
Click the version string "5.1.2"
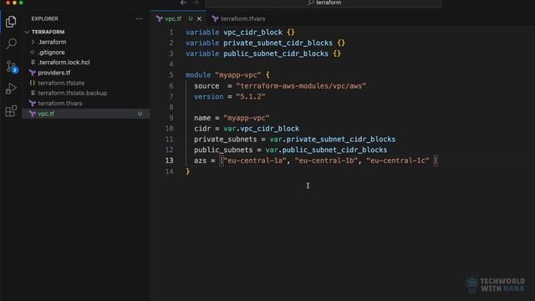tap(251, 97)
